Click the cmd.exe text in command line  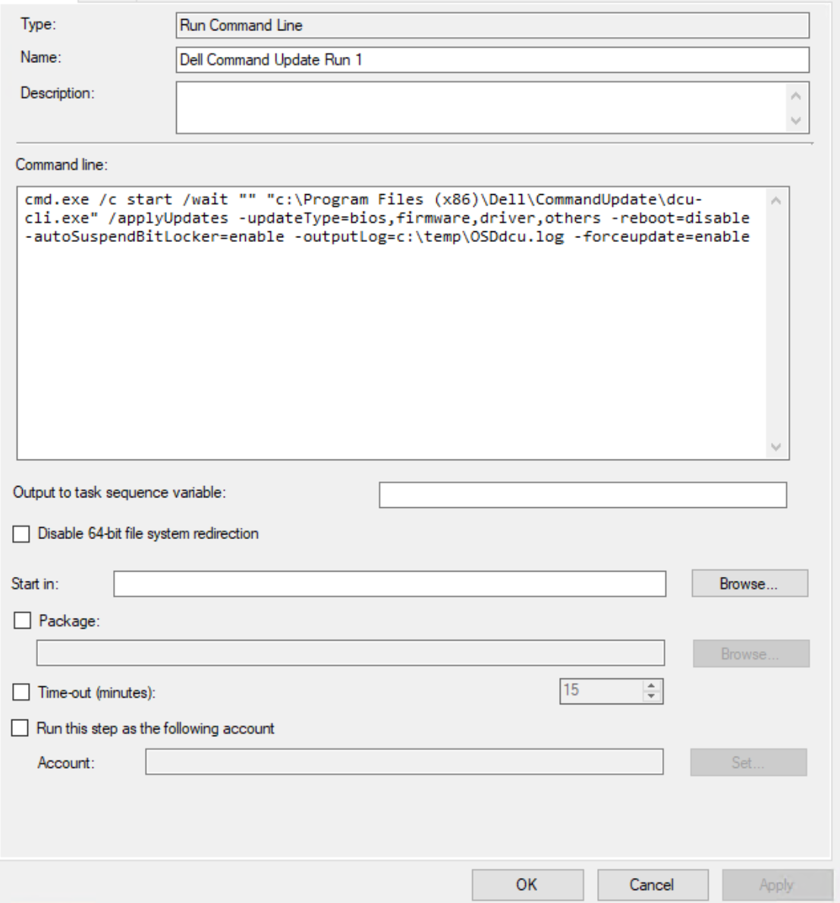pos(57,200)
